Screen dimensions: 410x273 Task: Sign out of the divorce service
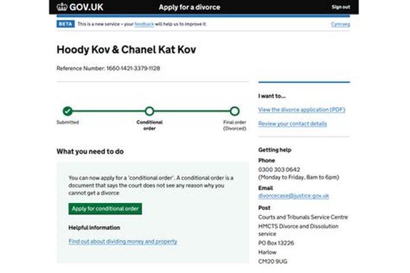pos(341,7)
